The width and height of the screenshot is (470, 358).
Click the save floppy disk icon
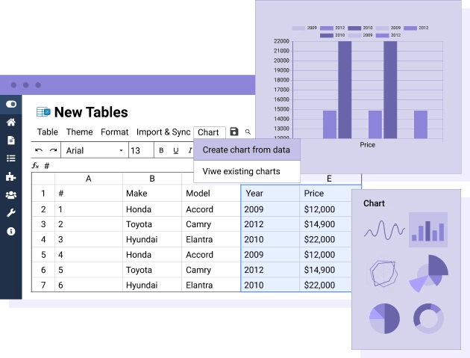point(234,132)
